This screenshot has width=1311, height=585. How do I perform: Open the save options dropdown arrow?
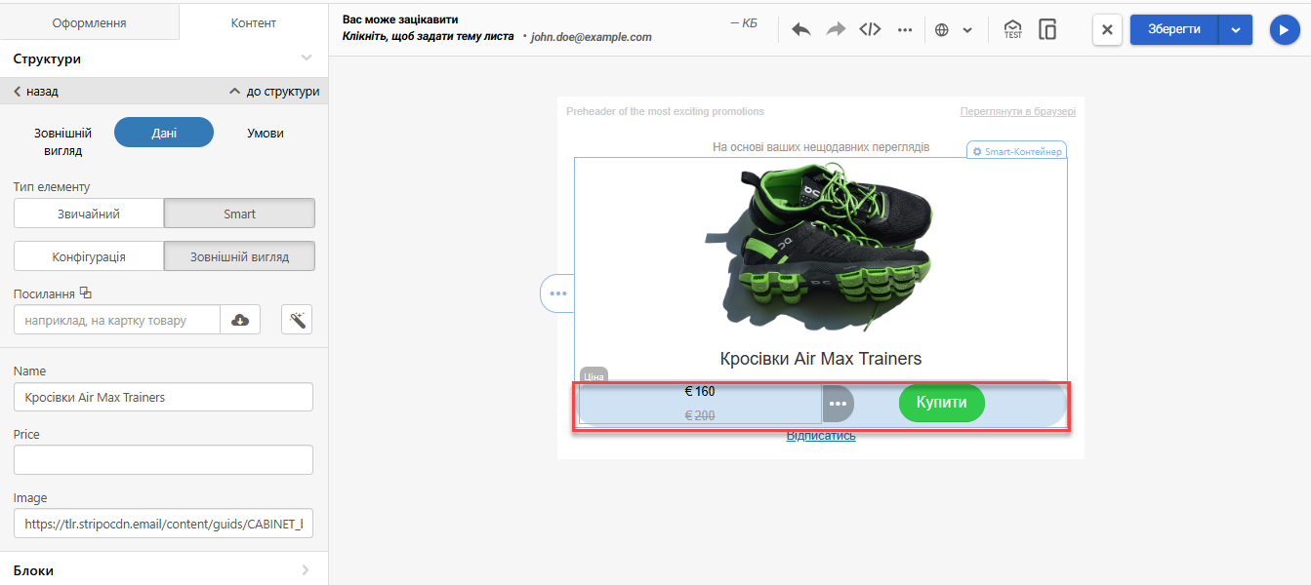click(x=1236, y=30)
